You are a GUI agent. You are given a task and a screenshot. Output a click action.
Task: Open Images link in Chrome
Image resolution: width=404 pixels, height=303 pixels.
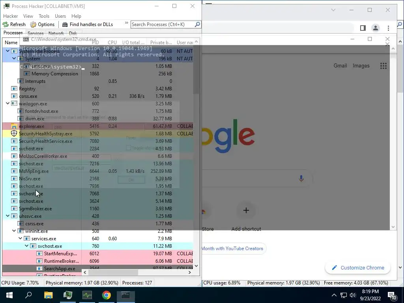[361, 66]
